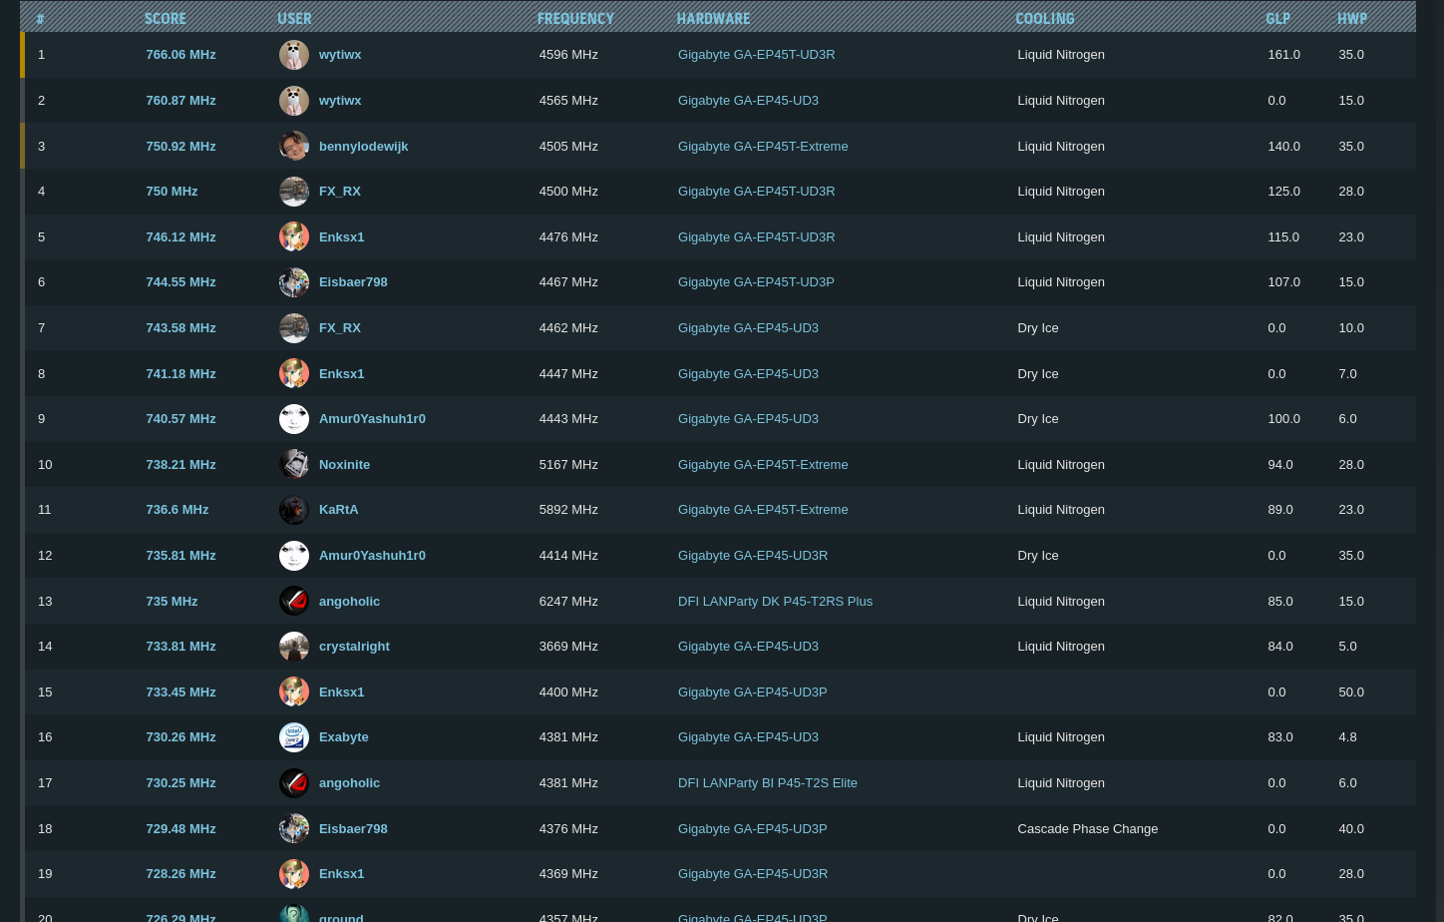Click Amur0Yashuh1r0's avatar in the rank 9 row
The width and height of the screenshot is (1444, 922).
pyautogui.click(x=294, y=419)
